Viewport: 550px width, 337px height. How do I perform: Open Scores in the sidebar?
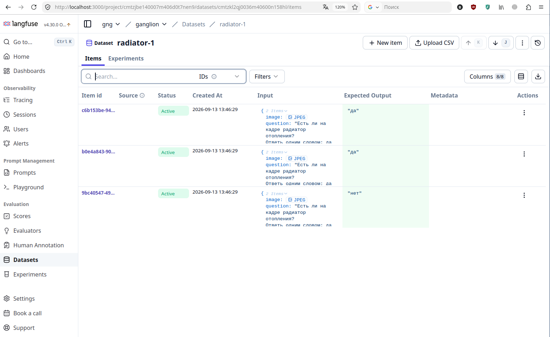[39, 216]
